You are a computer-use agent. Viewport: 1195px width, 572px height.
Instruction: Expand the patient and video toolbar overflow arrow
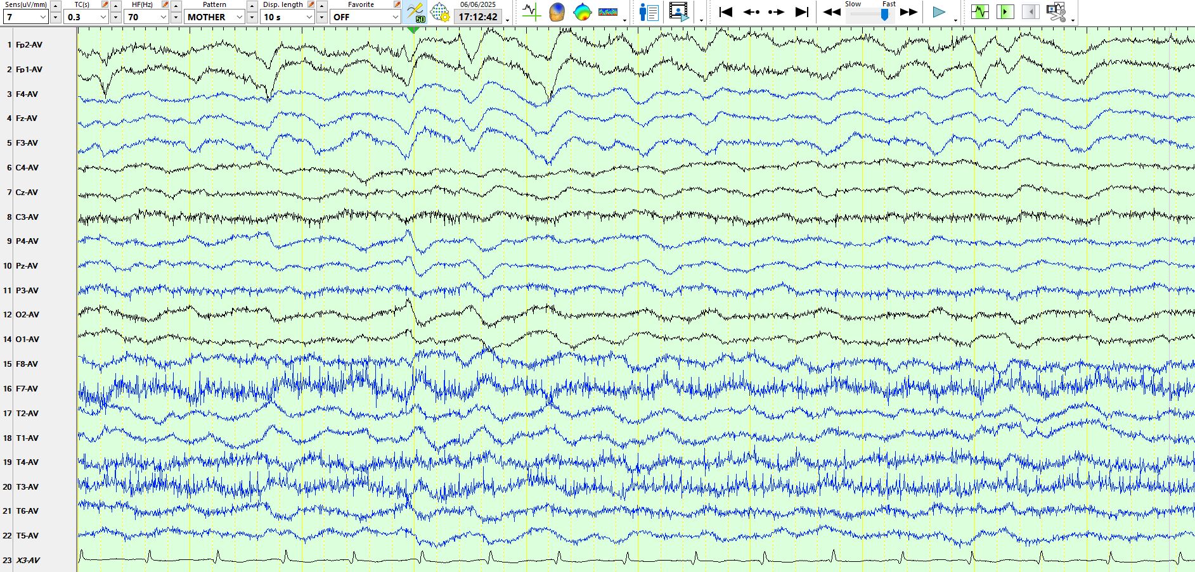pos(701,20)
